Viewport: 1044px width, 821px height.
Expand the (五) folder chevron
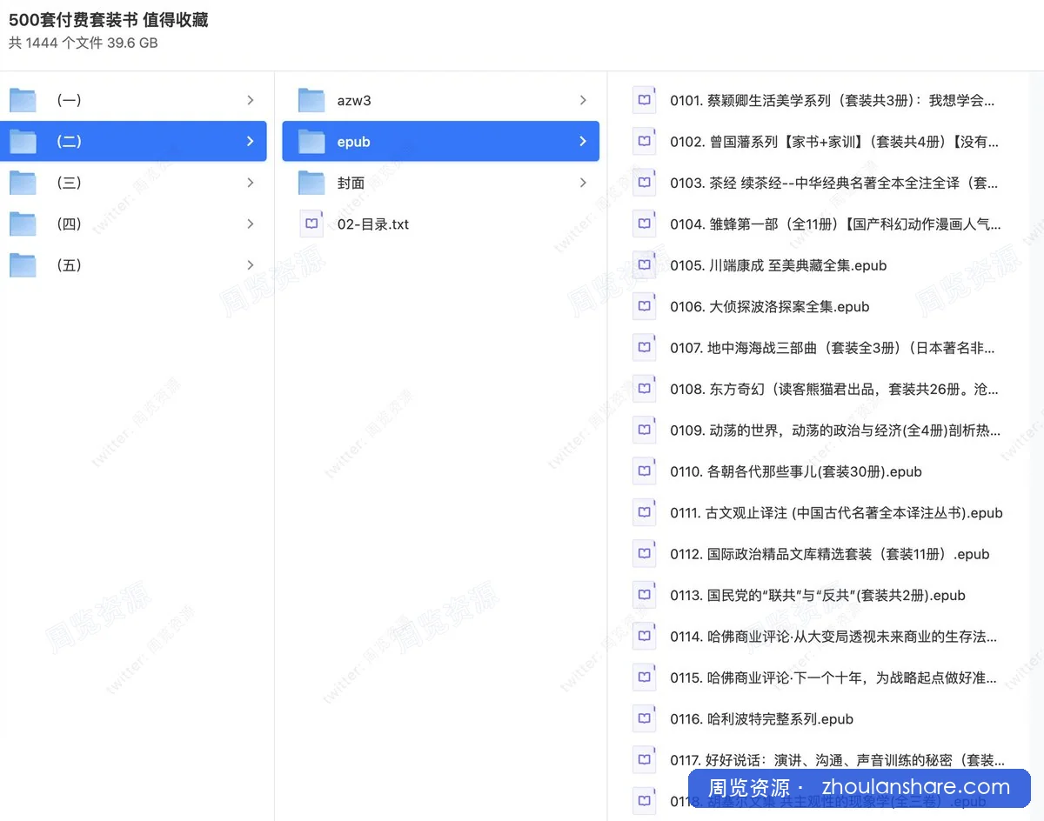(251, 265)
